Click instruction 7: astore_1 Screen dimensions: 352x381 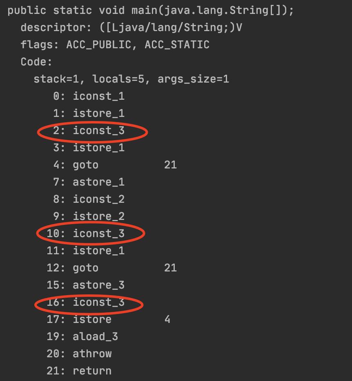coord(89,182)
